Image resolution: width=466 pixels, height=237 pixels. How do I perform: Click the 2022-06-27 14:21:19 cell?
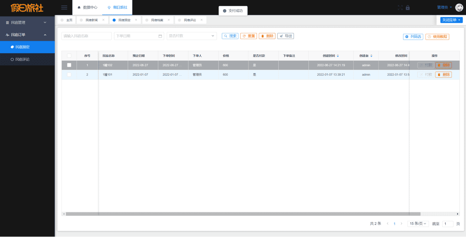(331, 65)
